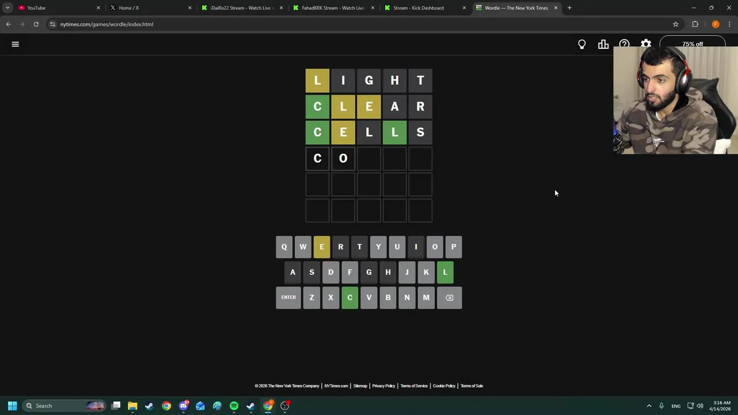Click the K key on Wordle keyboard

tap(426, 272)
